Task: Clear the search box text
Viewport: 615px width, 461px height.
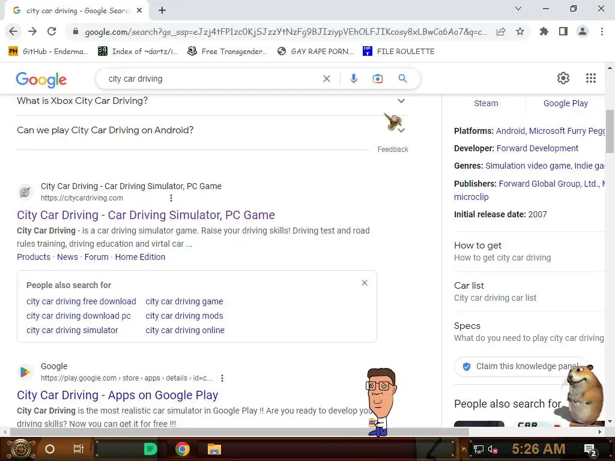Action: pyautogui.click(x=326, y=79)
